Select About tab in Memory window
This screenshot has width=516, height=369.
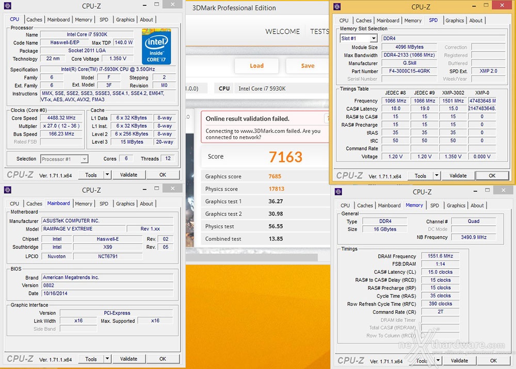(x=477, y=205)
